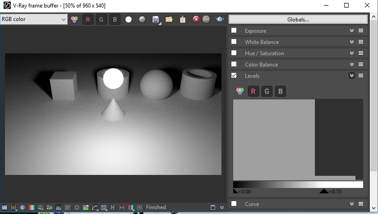Toggle corrections panel dock icon bottom right
This screenshot has height=214, width=378.
[213, 207]
